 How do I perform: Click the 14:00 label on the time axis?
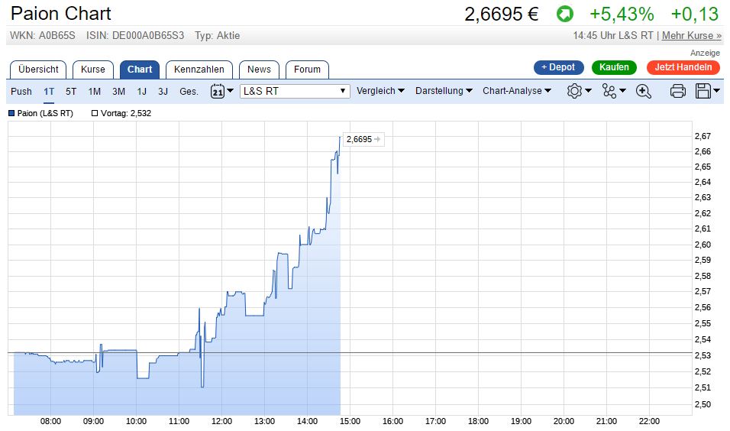(x=307, y=421)
